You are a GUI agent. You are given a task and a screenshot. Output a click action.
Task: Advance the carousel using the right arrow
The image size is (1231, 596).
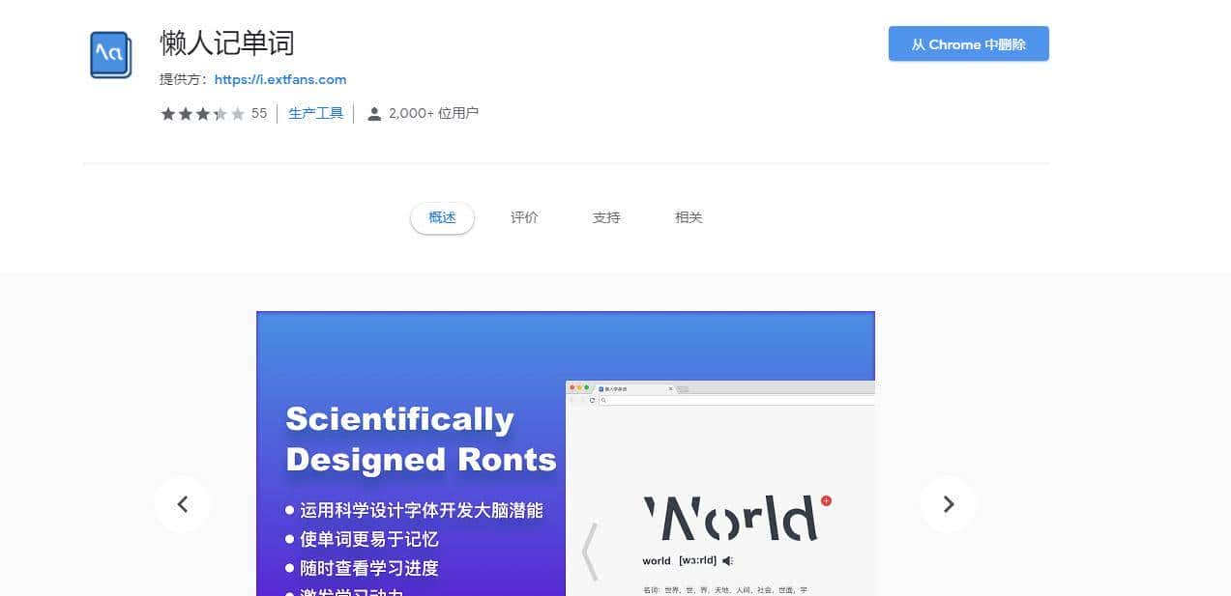949,503
